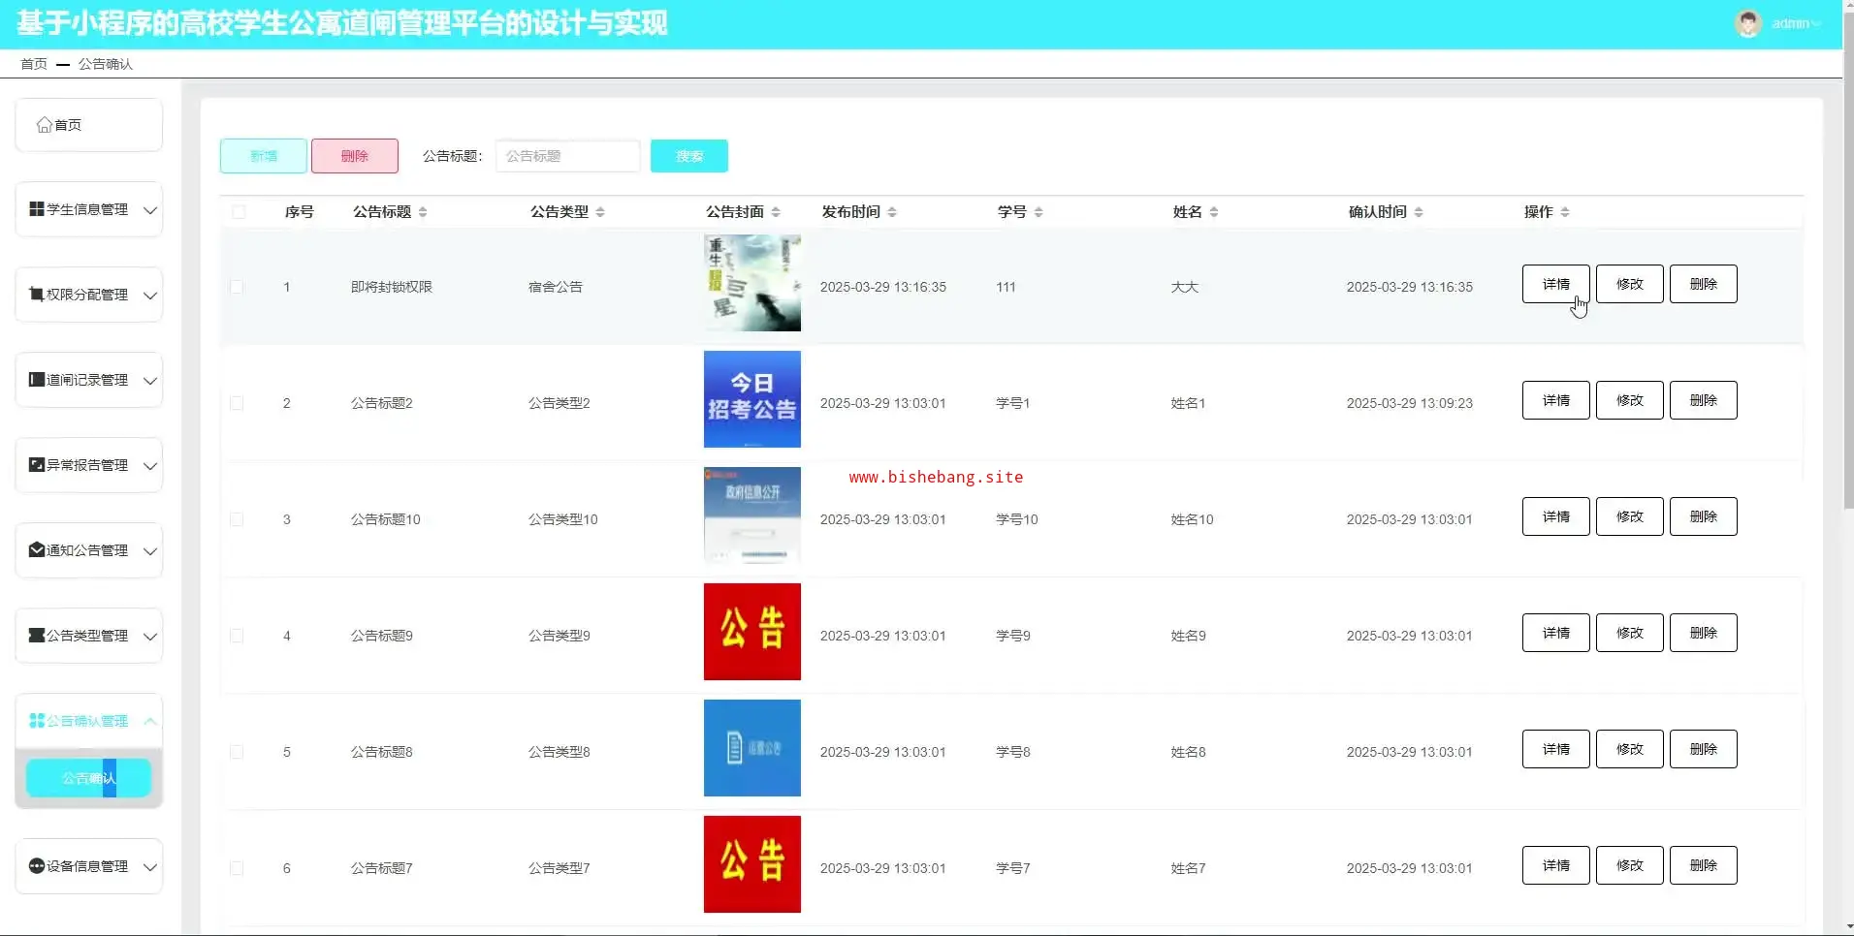Screen dimensions: 1854x936
Task: Expand the 公告类型管理 menu chevron
Action: pyautogui.click(x=150, y=637)
